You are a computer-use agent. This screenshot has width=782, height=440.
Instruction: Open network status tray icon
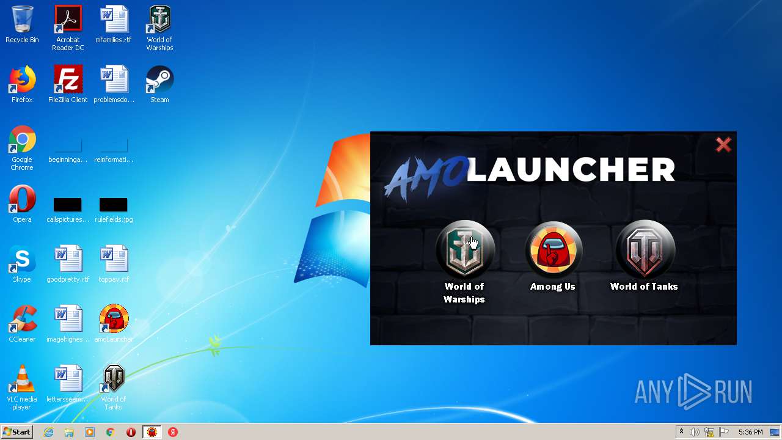(709, 432)
